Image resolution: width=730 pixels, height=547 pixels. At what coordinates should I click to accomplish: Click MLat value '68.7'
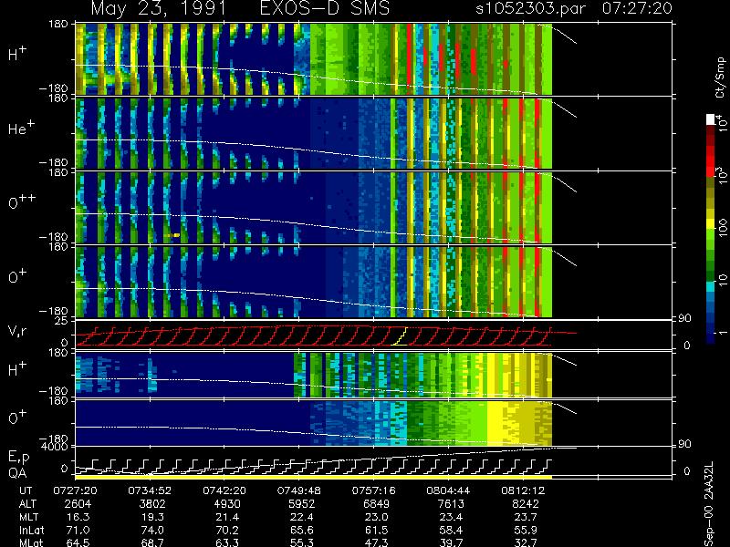coord(152,542)
